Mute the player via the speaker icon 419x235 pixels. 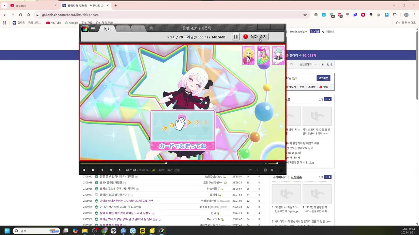266,163
